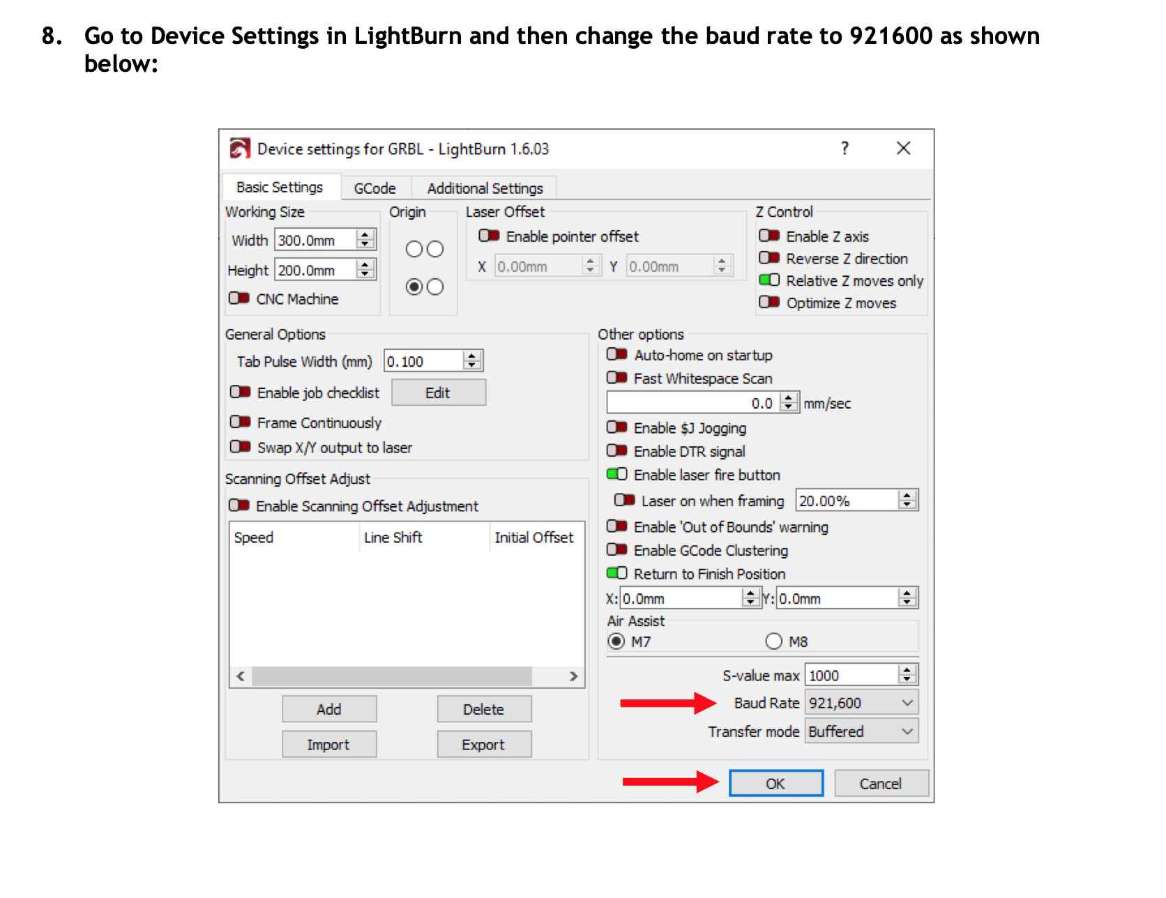The width and height of the screenshot is (1166, 898).
Task: Click the S-value max field
Action: click(x=852, y=675)
